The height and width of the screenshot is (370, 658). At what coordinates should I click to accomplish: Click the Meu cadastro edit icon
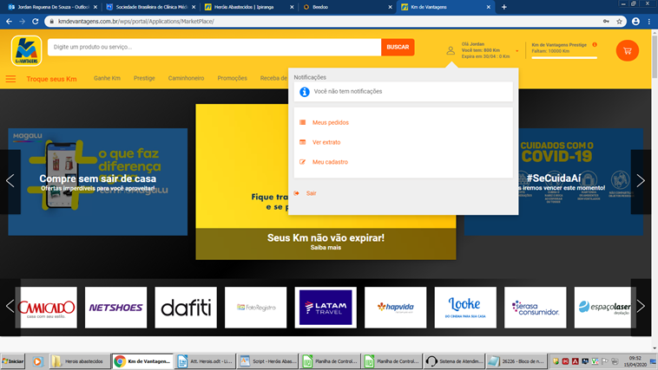coord(302,162)
